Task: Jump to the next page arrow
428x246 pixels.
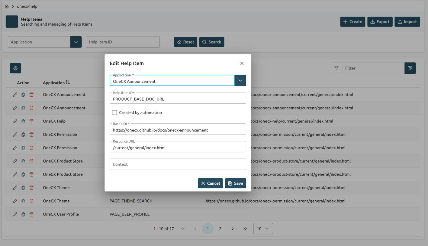Action: 233,229
